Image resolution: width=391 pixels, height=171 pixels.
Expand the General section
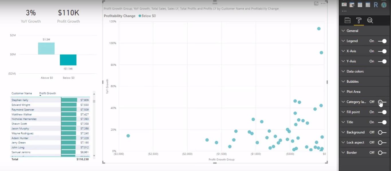click(x=364, y=31)
